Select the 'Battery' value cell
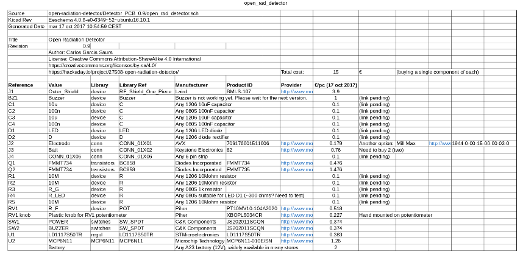 pyautogui.click(x=69, y=247)
